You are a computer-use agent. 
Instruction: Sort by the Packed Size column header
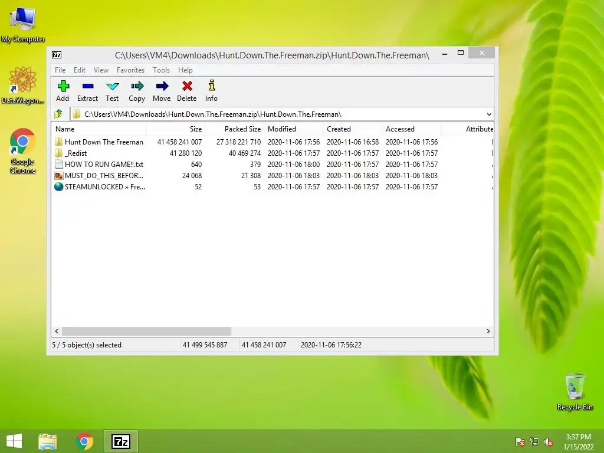point(235,129)
